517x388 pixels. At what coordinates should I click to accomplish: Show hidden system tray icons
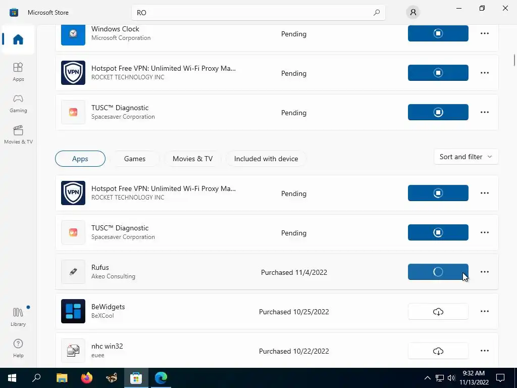click(427, 378)
